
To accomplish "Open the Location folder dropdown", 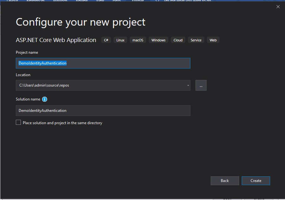I will 188,85.
